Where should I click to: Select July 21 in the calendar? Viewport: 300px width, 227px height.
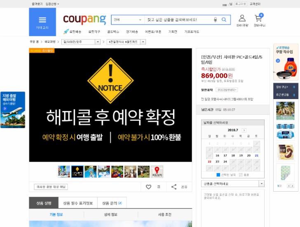pos(257,155)
